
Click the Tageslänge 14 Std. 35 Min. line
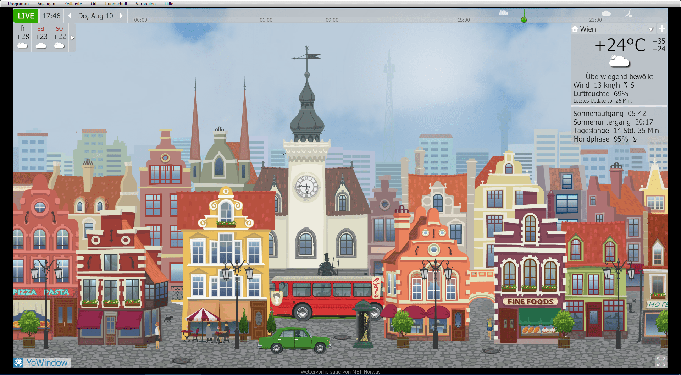(617, 131)
